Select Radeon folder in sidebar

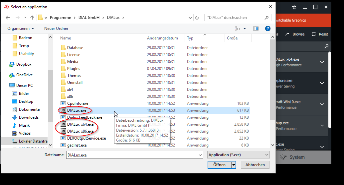(x=22, y=38)
